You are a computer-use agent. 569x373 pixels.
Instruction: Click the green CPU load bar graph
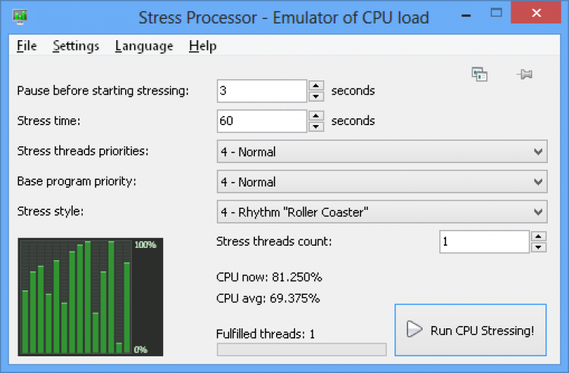(x=76, y=297)
